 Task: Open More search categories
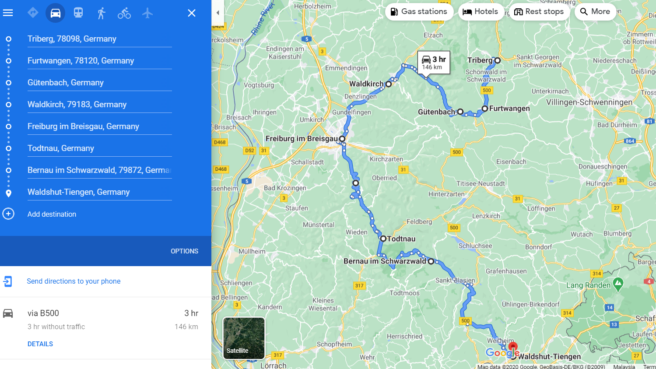point(595,11)
